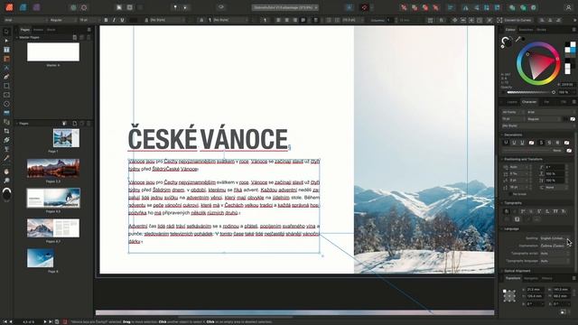Image resolution: width=578 pixels, height=325 pixels.
Task: Select the Zoom magnifier tool
Action: click(x=6, y=181)
